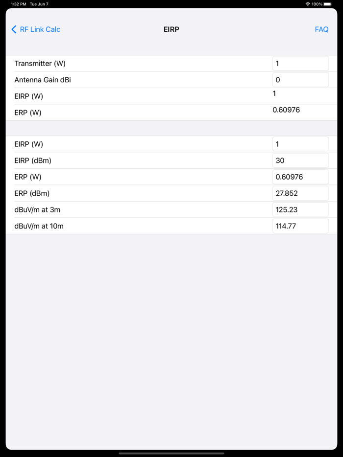The height and width of the screenshot is (457, 343).
Task: Click the EIRP (dBm) field showing 30
Action: pos(300,160)
